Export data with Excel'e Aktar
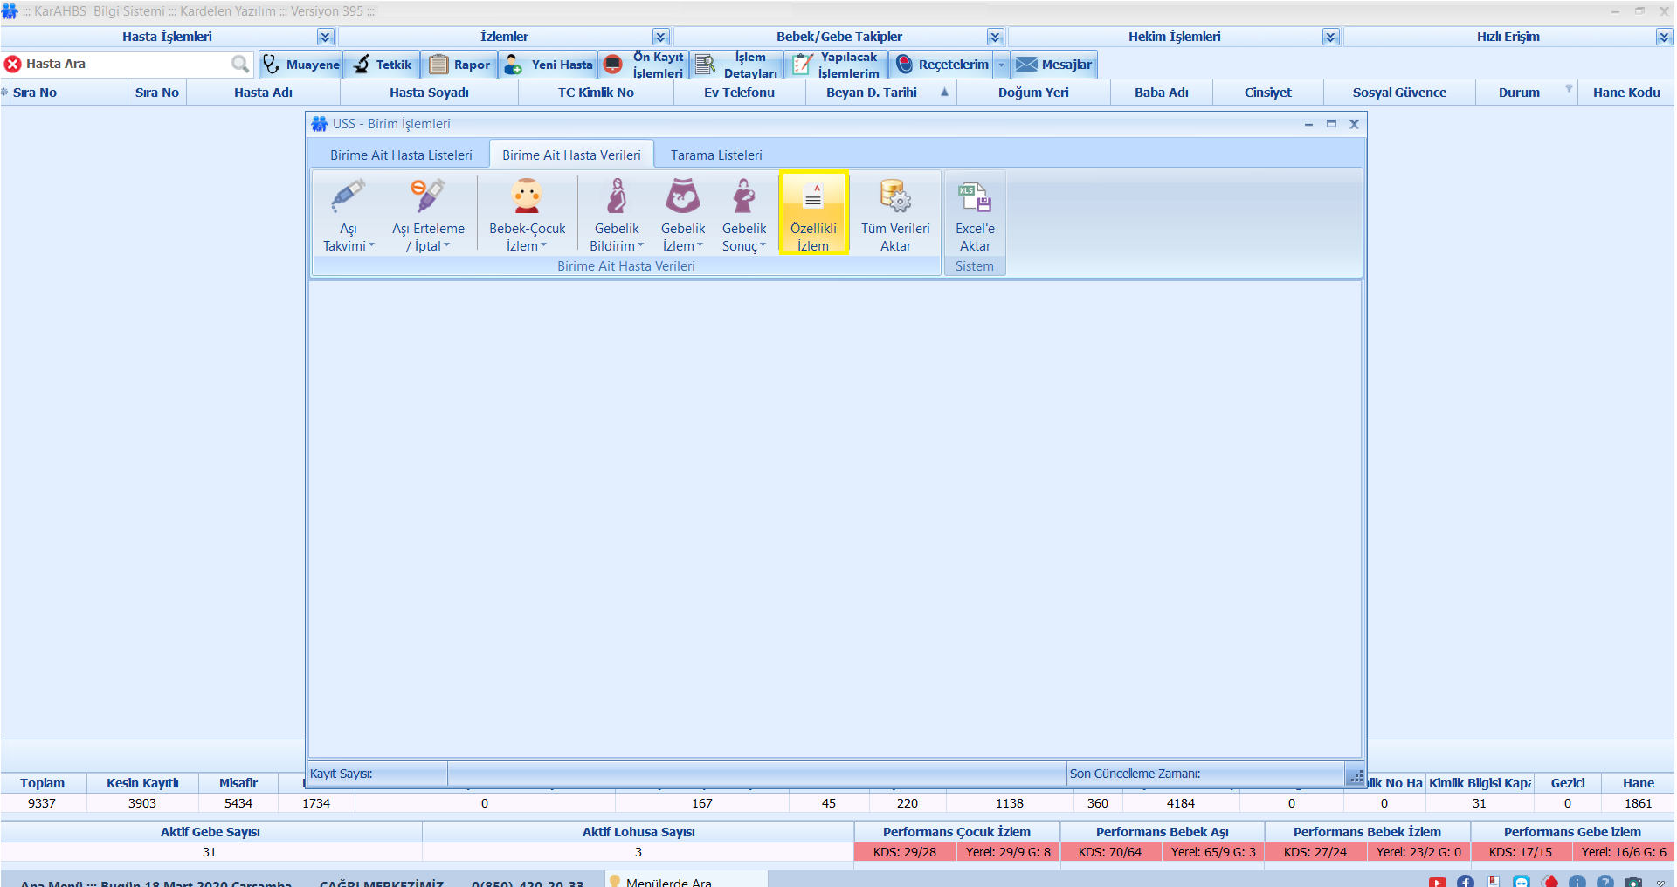Screen dimensions: 1677x887 (975, 215)
